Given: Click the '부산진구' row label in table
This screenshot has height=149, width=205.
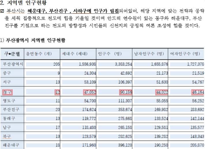Looking at the screenshot, I should 11,109.
